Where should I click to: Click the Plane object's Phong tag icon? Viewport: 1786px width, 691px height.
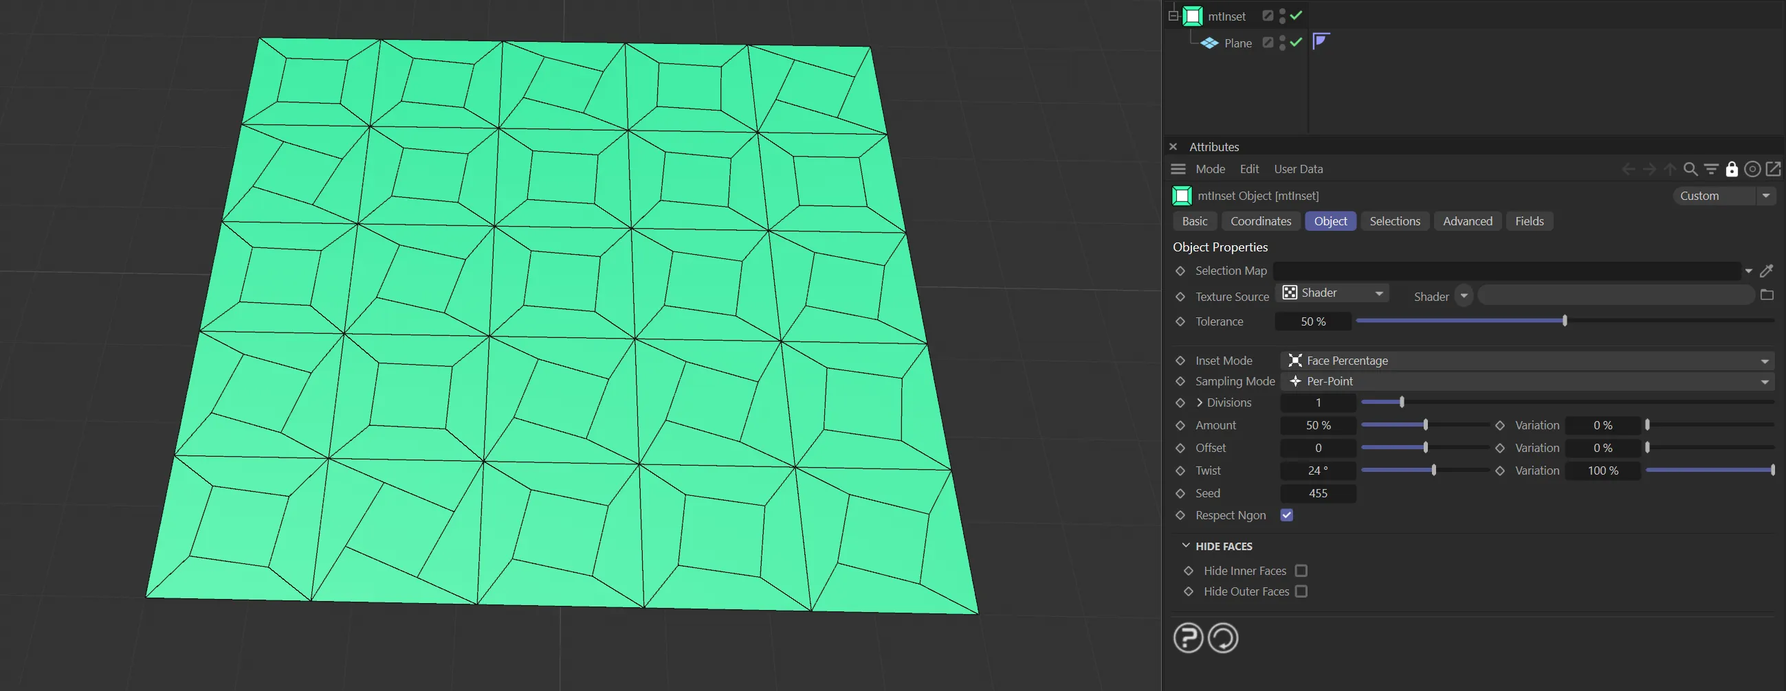(1320, 42)
